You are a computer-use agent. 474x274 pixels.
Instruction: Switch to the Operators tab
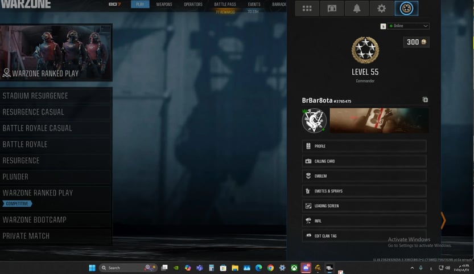pos(193,5)
